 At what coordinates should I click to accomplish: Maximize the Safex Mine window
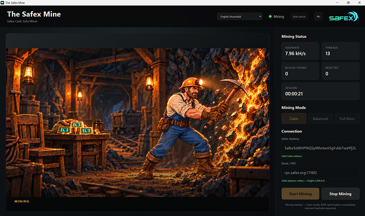[x=348, y=3]
